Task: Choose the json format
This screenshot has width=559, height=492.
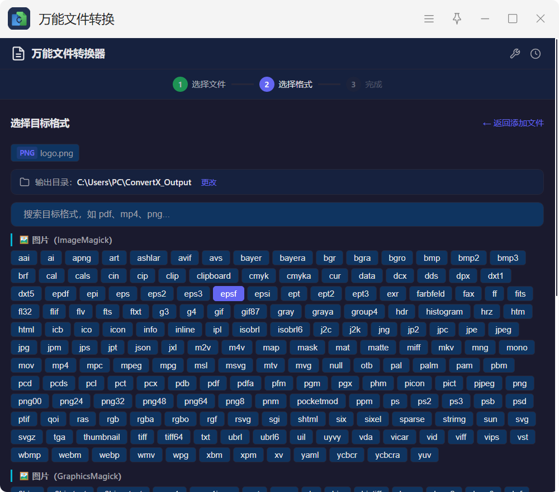Action: click(x=143, y=348)
